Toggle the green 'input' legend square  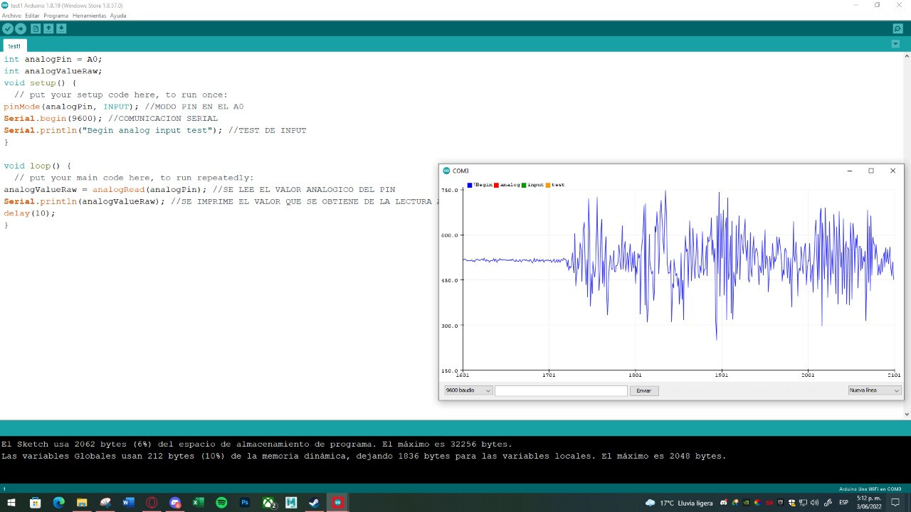point(525,185)
